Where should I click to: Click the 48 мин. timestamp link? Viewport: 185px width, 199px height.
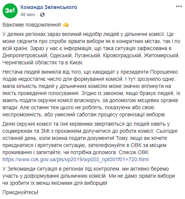[x=28, y=15]
